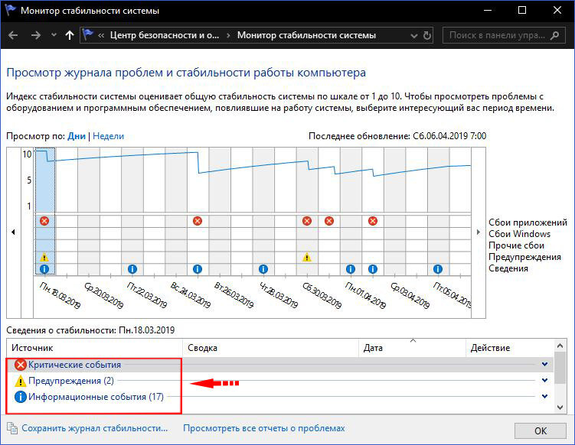Refresh the address bar location
Viewport: 575px width, 445px height.
[427, 35]
